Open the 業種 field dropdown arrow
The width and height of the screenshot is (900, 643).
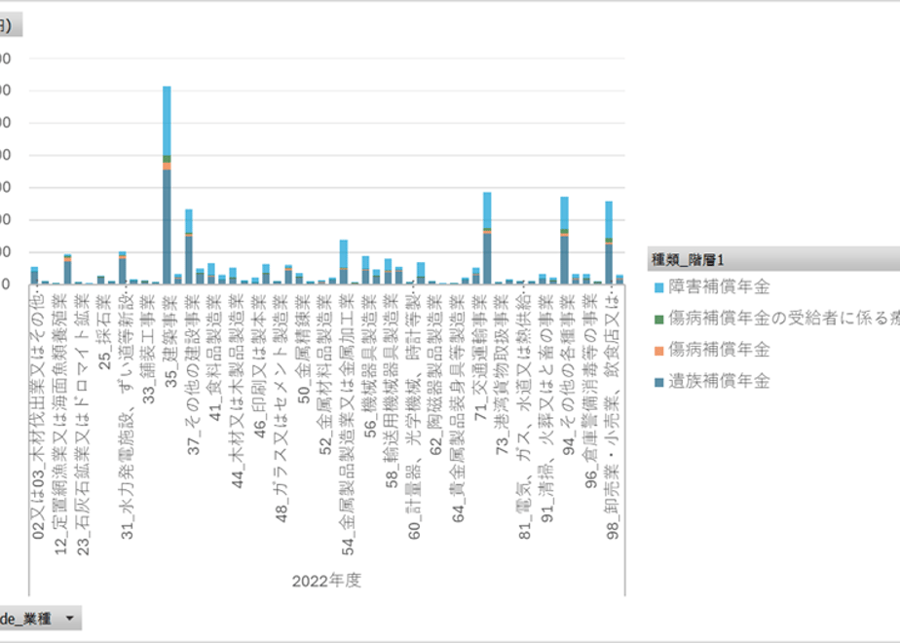point(70,619)
